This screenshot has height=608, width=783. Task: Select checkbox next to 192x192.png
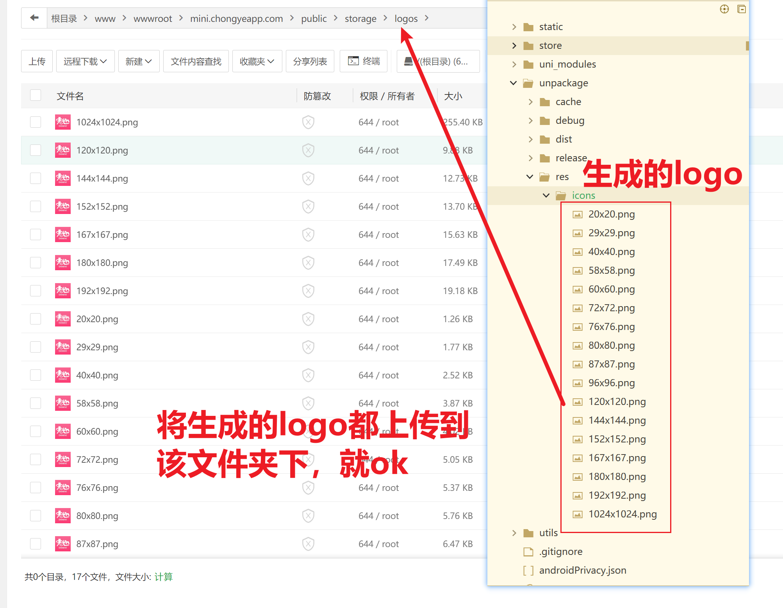click(x=36, y=291)
